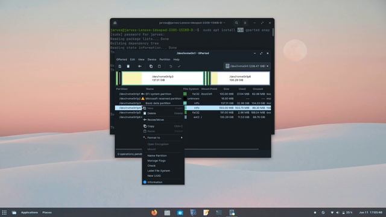The width and height of the screenshot is (386, 217).
Task: Click the new tab icon in terminal title bar
Action: point(115,23)
